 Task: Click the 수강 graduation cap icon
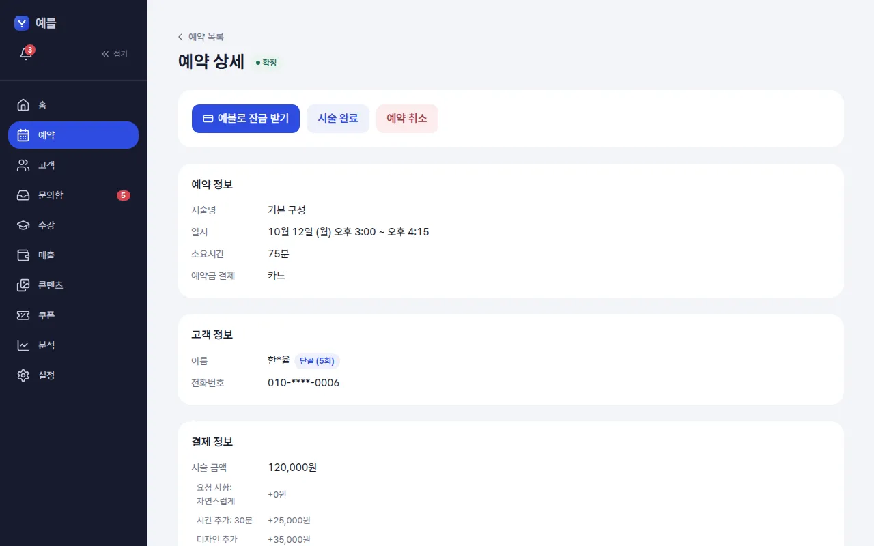pos(23,225)
